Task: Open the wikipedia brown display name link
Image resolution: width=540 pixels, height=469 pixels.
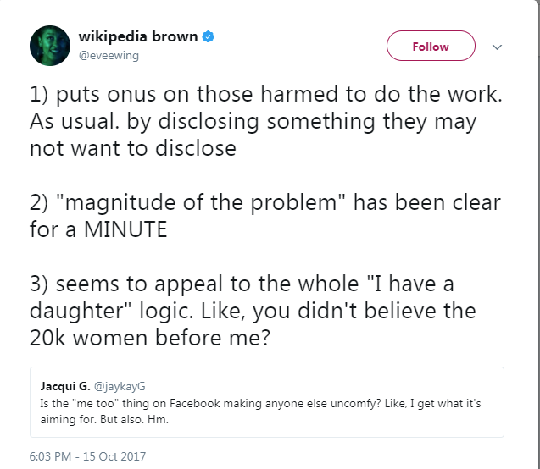Action: tap(137, 37)
